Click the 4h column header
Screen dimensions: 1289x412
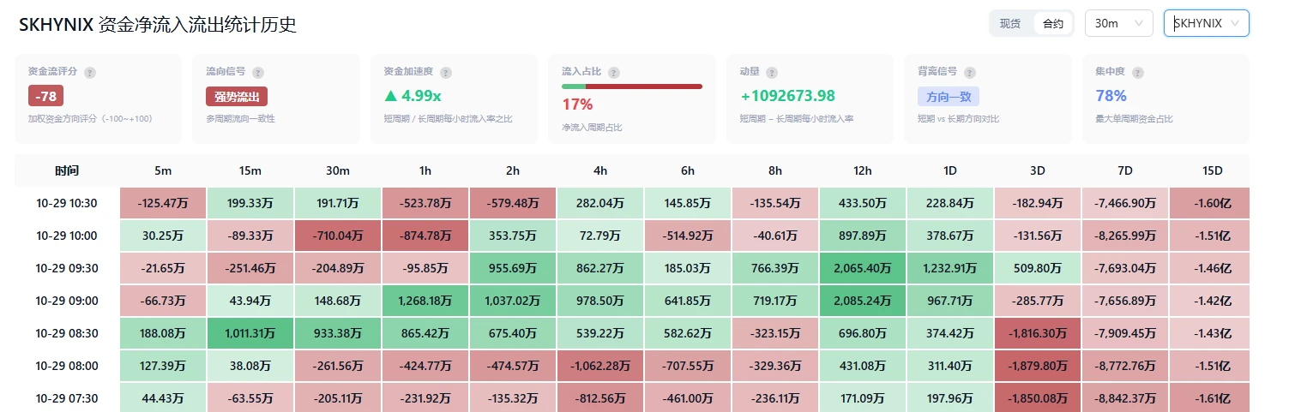(x=600, y=170)
